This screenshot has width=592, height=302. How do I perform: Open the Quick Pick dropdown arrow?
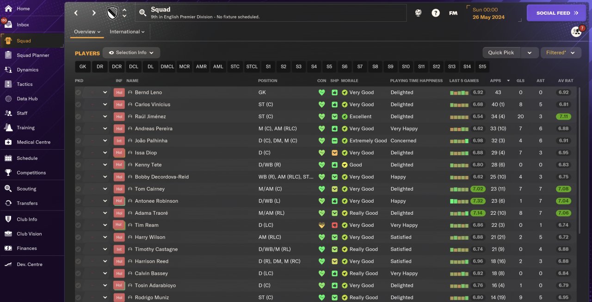(x=530, y=53)
